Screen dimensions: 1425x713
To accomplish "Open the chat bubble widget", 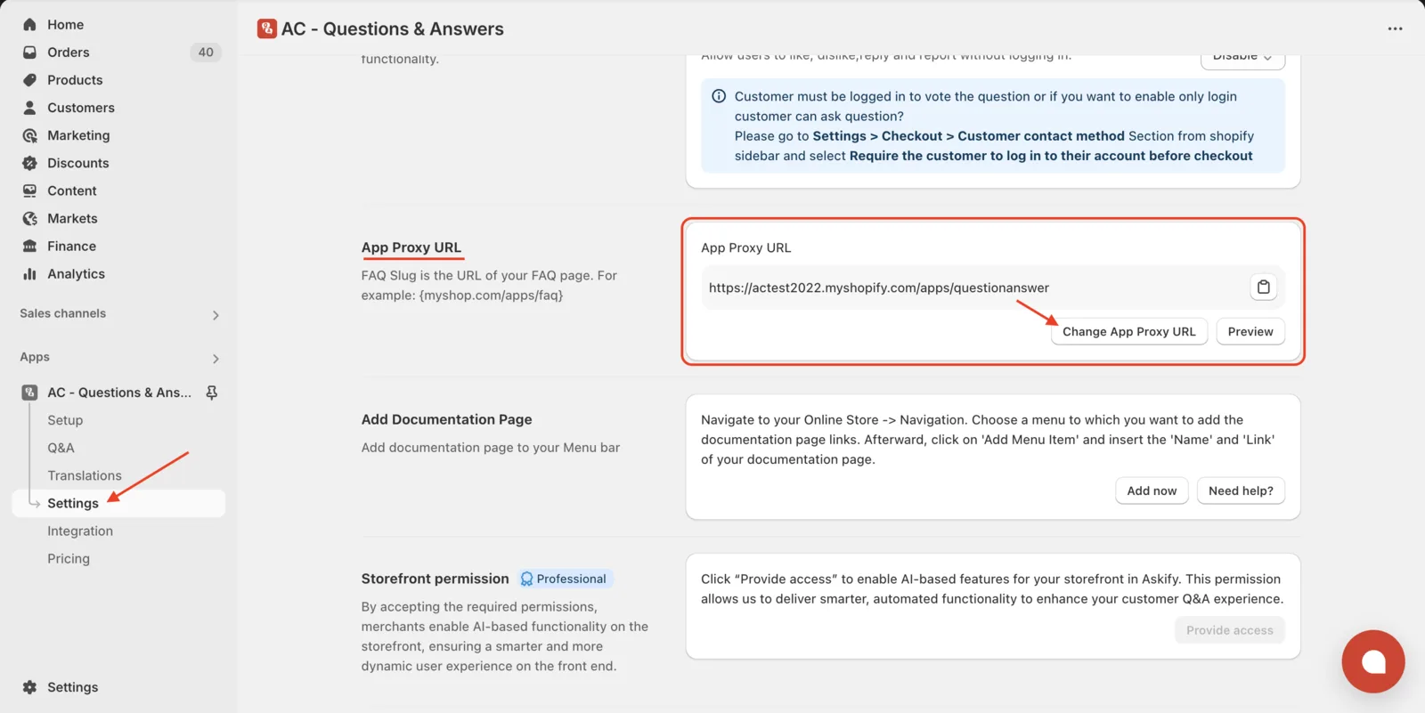I will 1372,661.
